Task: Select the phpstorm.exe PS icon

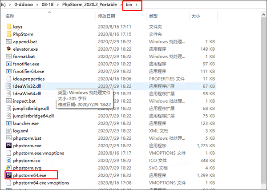Action: pyautogui.click(x=9, y=146)
